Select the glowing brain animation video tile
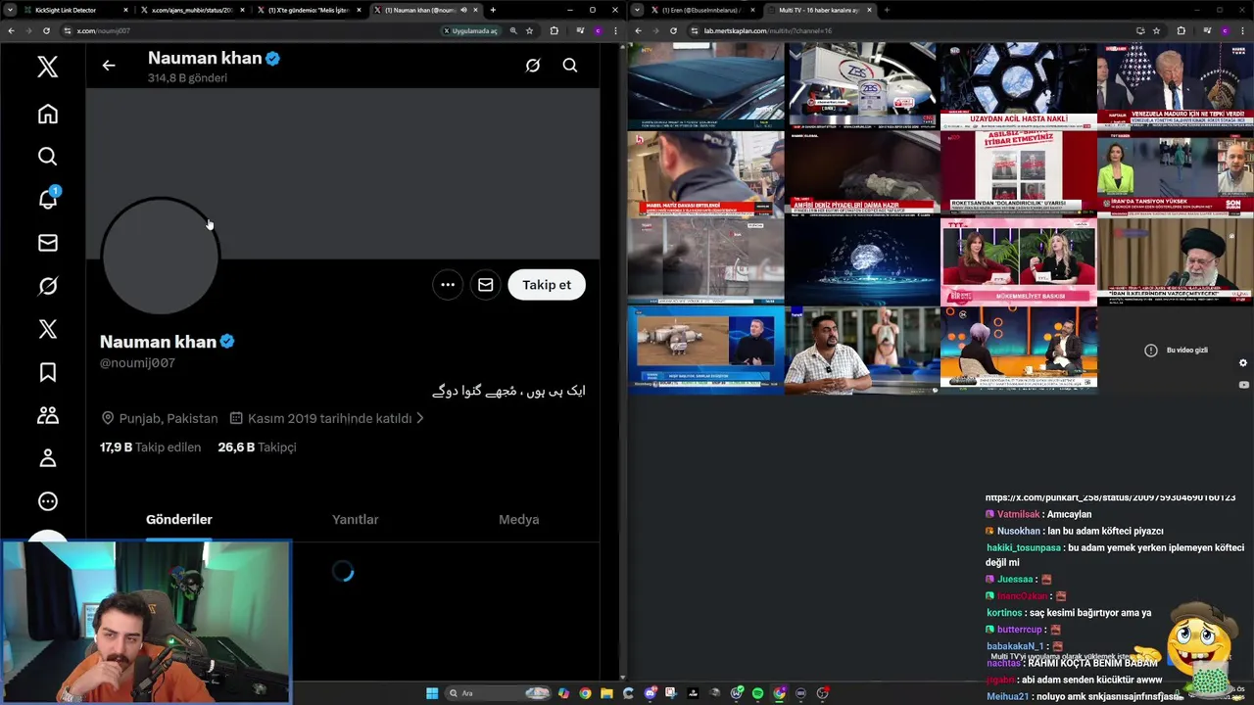Screen dimensions: 1254x705 (x=862, y=262)
